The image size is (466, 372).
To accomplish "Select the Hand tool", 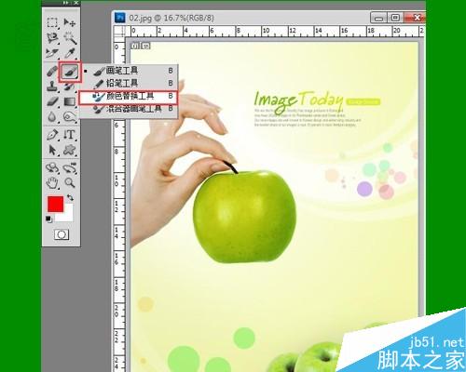I will pos(52,183).
